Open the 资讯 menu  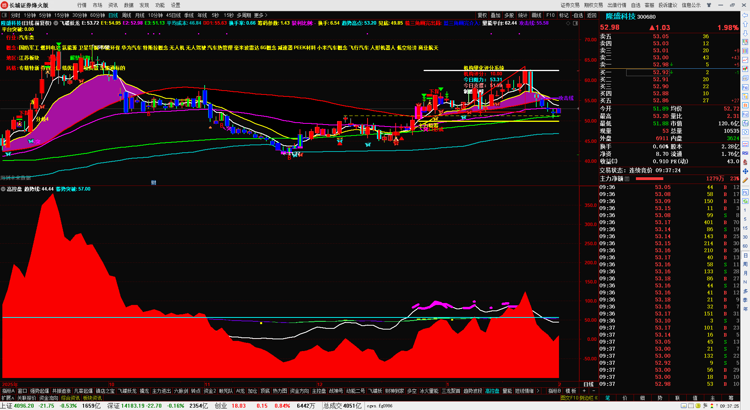tap(113, 5)
